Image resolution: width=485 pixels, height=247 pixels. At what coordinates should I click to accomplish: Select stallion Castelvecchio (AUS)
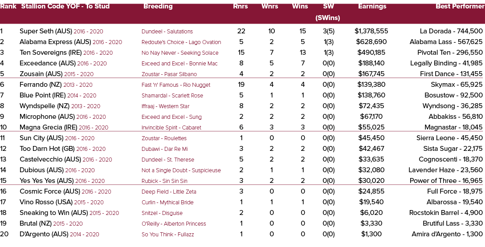pos(50,159)
